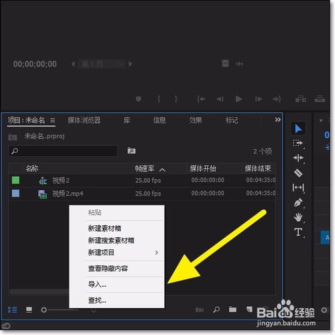Click the 名称 column header
The image size is (335, 335).
[x=31, y=168]
